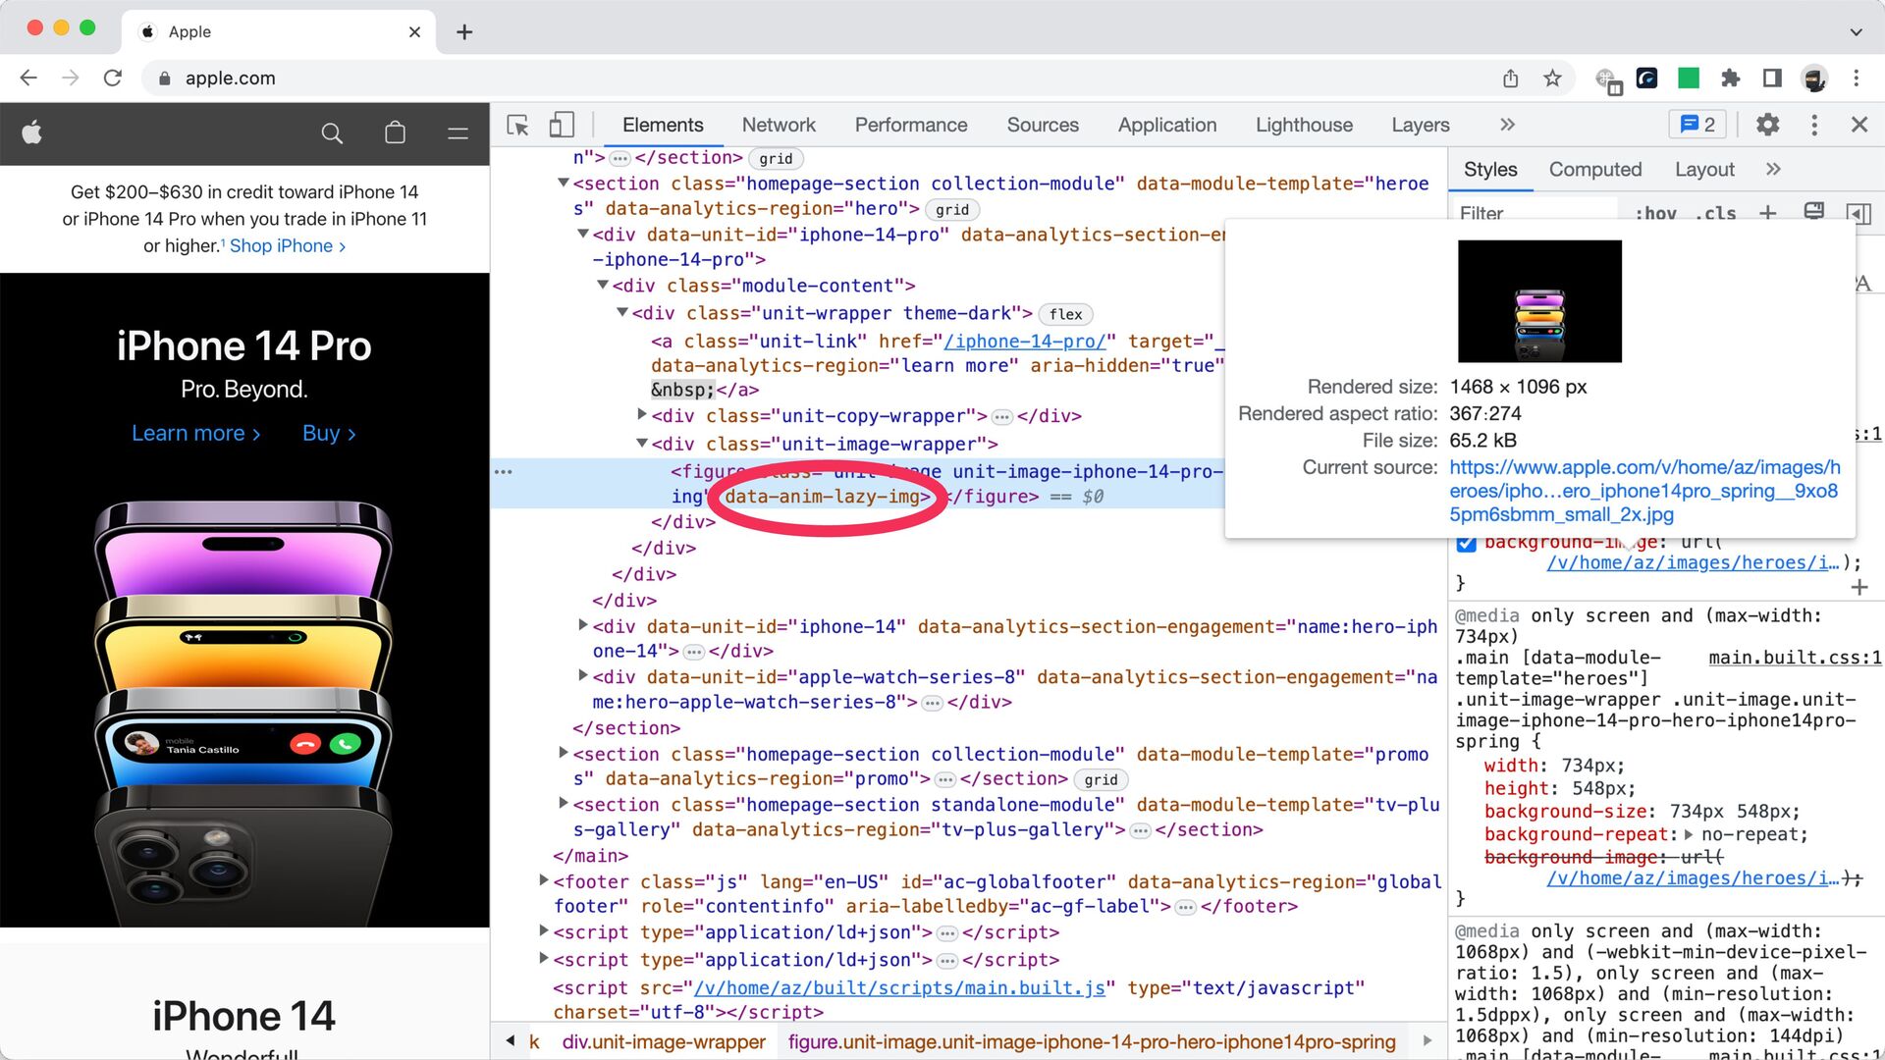Collapse the unit-image-wrapper div
Viewport: 1885px width, 1060px height.
coord(642,443)
